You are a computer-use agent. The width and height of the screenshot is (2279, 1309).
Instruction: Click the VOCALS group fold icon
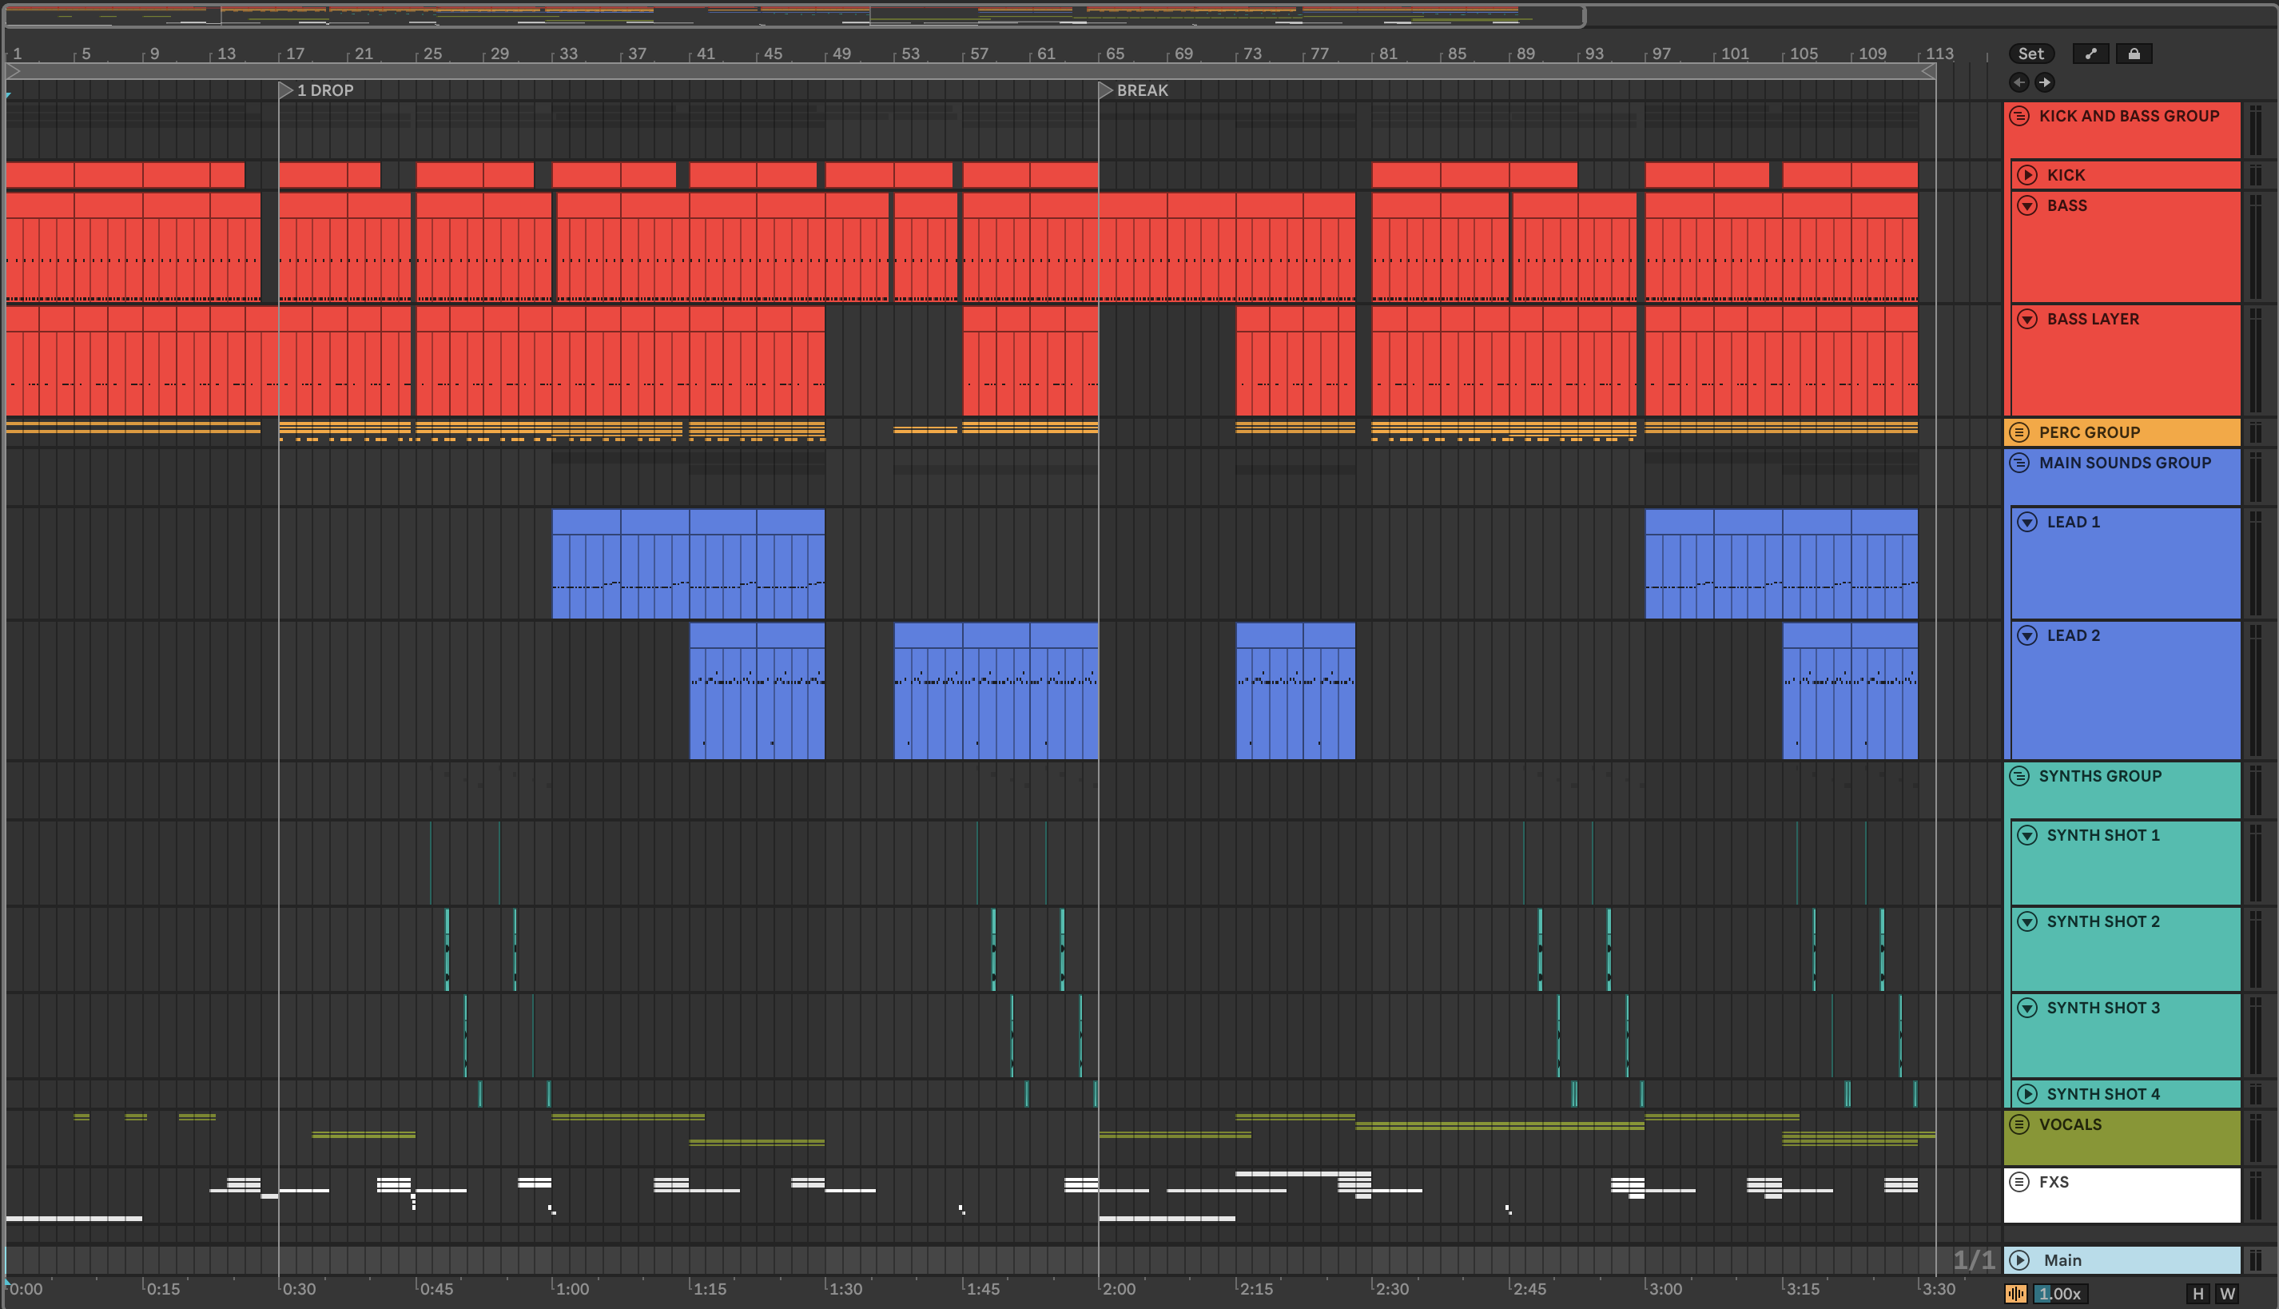pos(2019,1124)
